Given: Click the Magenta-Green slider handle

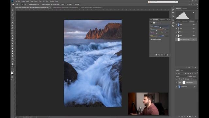Looking at the screenshot, I should [157, 34].
